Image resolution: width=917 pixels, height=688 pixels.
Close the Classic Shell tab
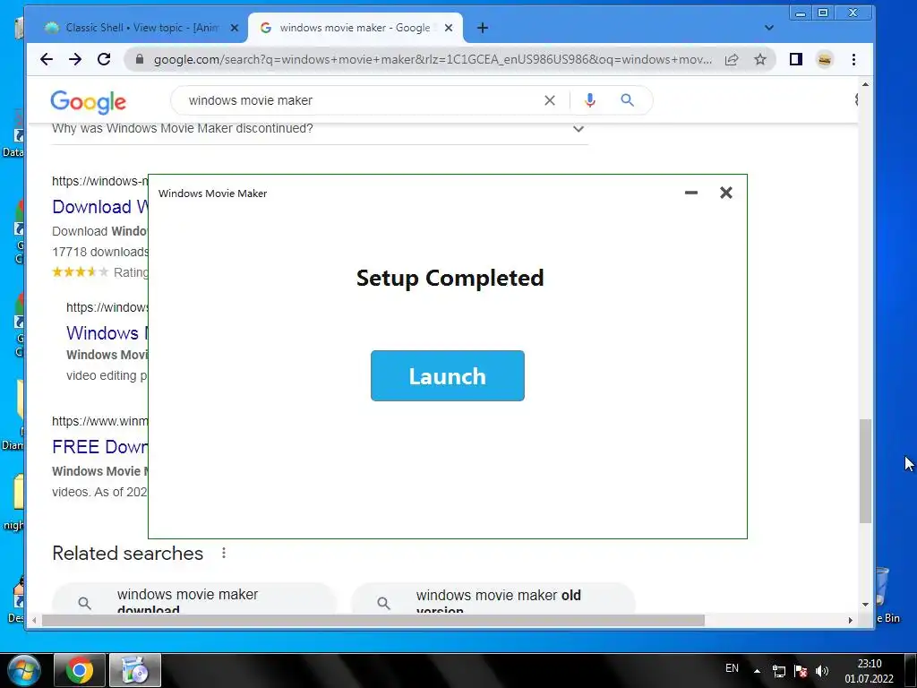click(x=235, y=28)
